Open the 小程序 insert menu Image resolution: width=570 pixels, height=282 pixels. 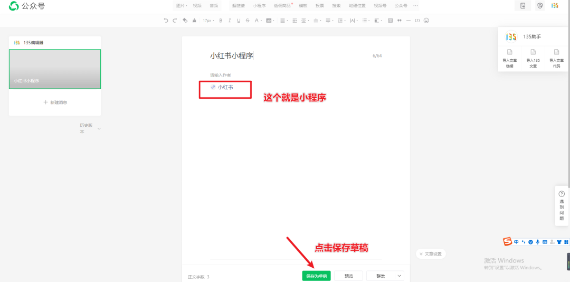[260, 6]
